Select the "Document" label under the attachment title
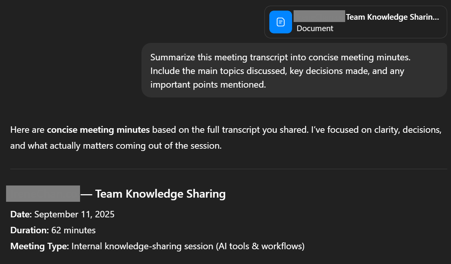Screen dimensions: 451x264 pyautogui.click(x=315, y=28)
